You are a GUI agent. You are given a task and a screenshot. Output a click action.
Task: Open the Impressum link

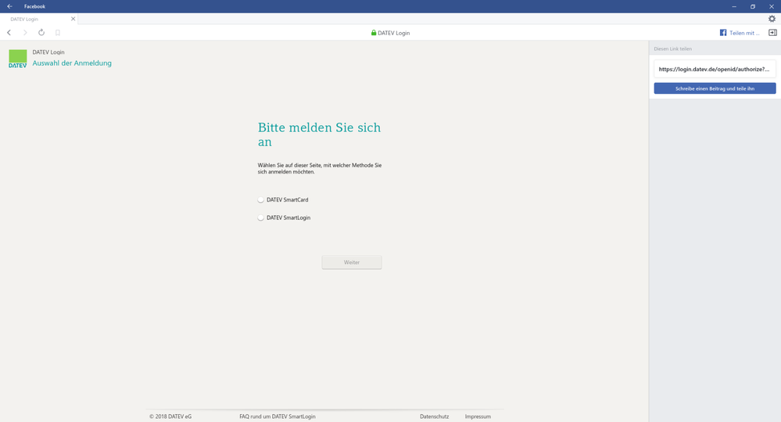(x=478, y=417)
